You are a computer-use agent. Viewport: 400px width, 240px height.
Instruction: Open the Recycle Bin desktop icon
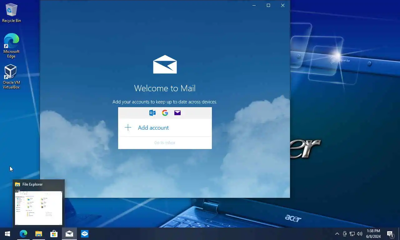(x=12, y=13)
